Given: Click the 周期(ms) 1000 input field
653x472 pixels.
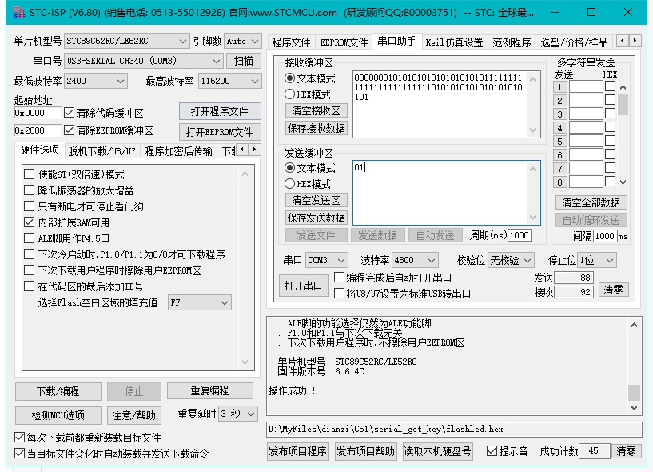Looking at the screenshot, I should point(519,235).
